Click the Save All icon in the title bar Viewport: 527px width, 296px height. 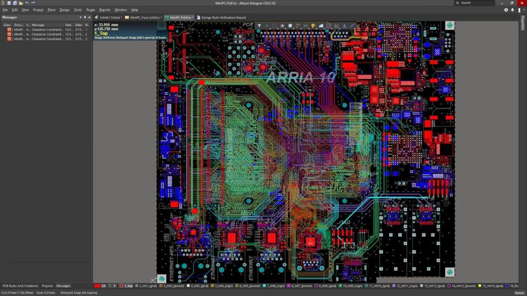click(x=15, y=3)
